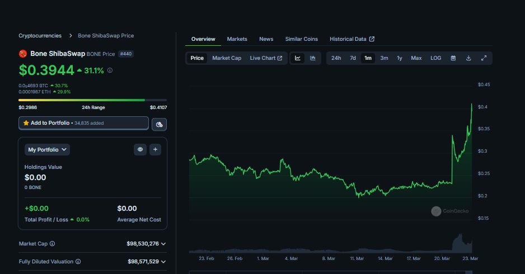The height and width of the screenshot is (274, 525).
Task: Click the $0.4107 24h high value
Action: click(x=158, y=107)
